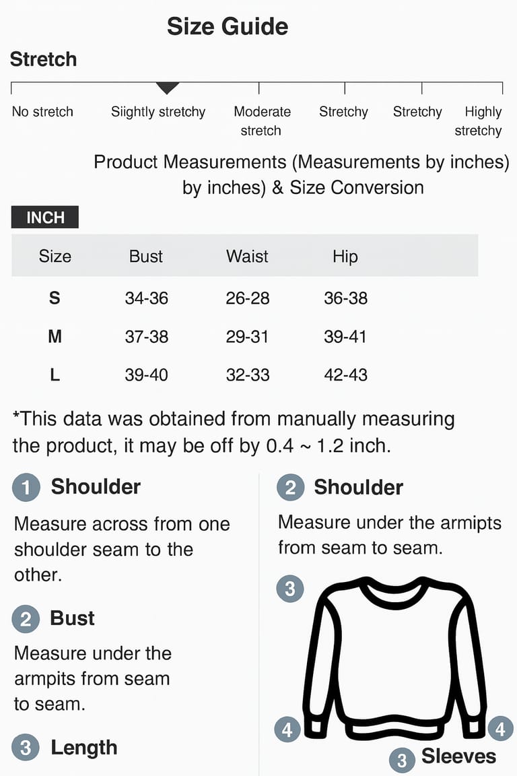The width and height of the screenshot is (517, 776).
Task: Click the triangle marker on the stretch scale
Action: [x=167, y=88]
